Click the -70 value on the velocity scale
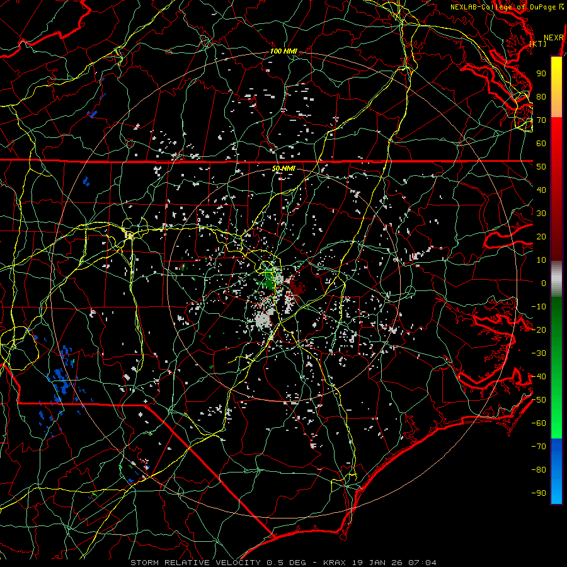 [539, 447]
